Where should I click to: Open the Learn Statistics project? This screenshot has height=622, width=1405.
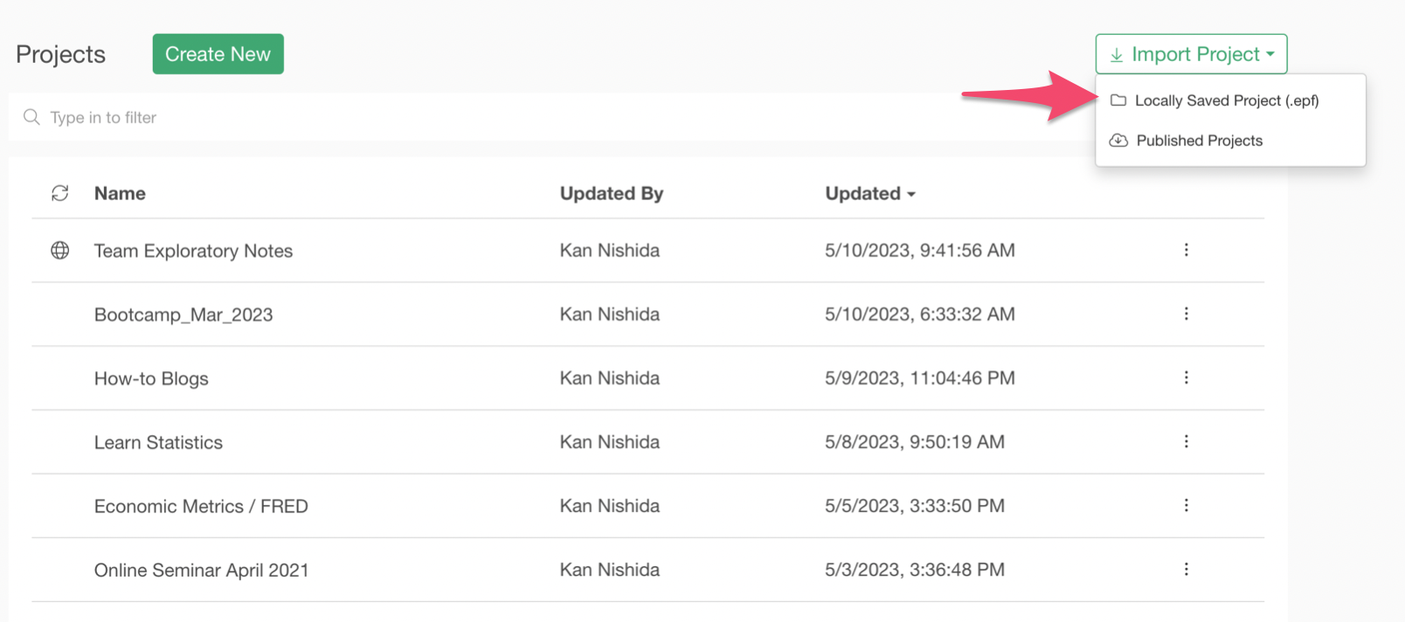click(x=158, y=442)
